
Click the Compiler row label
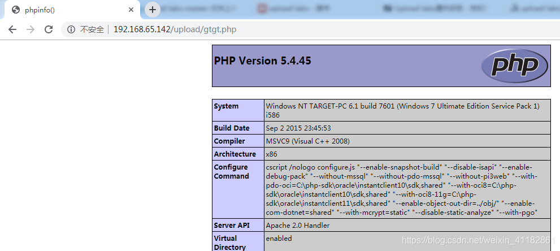(x=229, y=141)
